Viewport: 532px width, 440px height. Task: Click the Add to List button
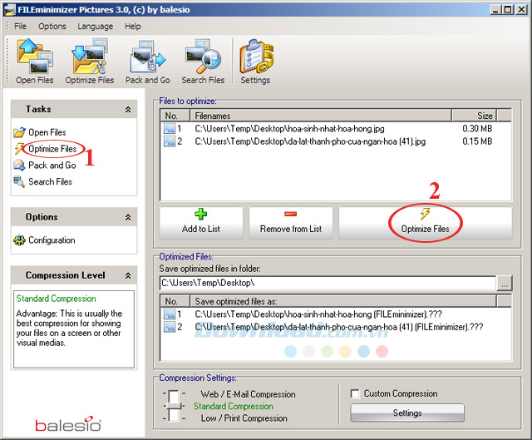(x=201, y=223)
